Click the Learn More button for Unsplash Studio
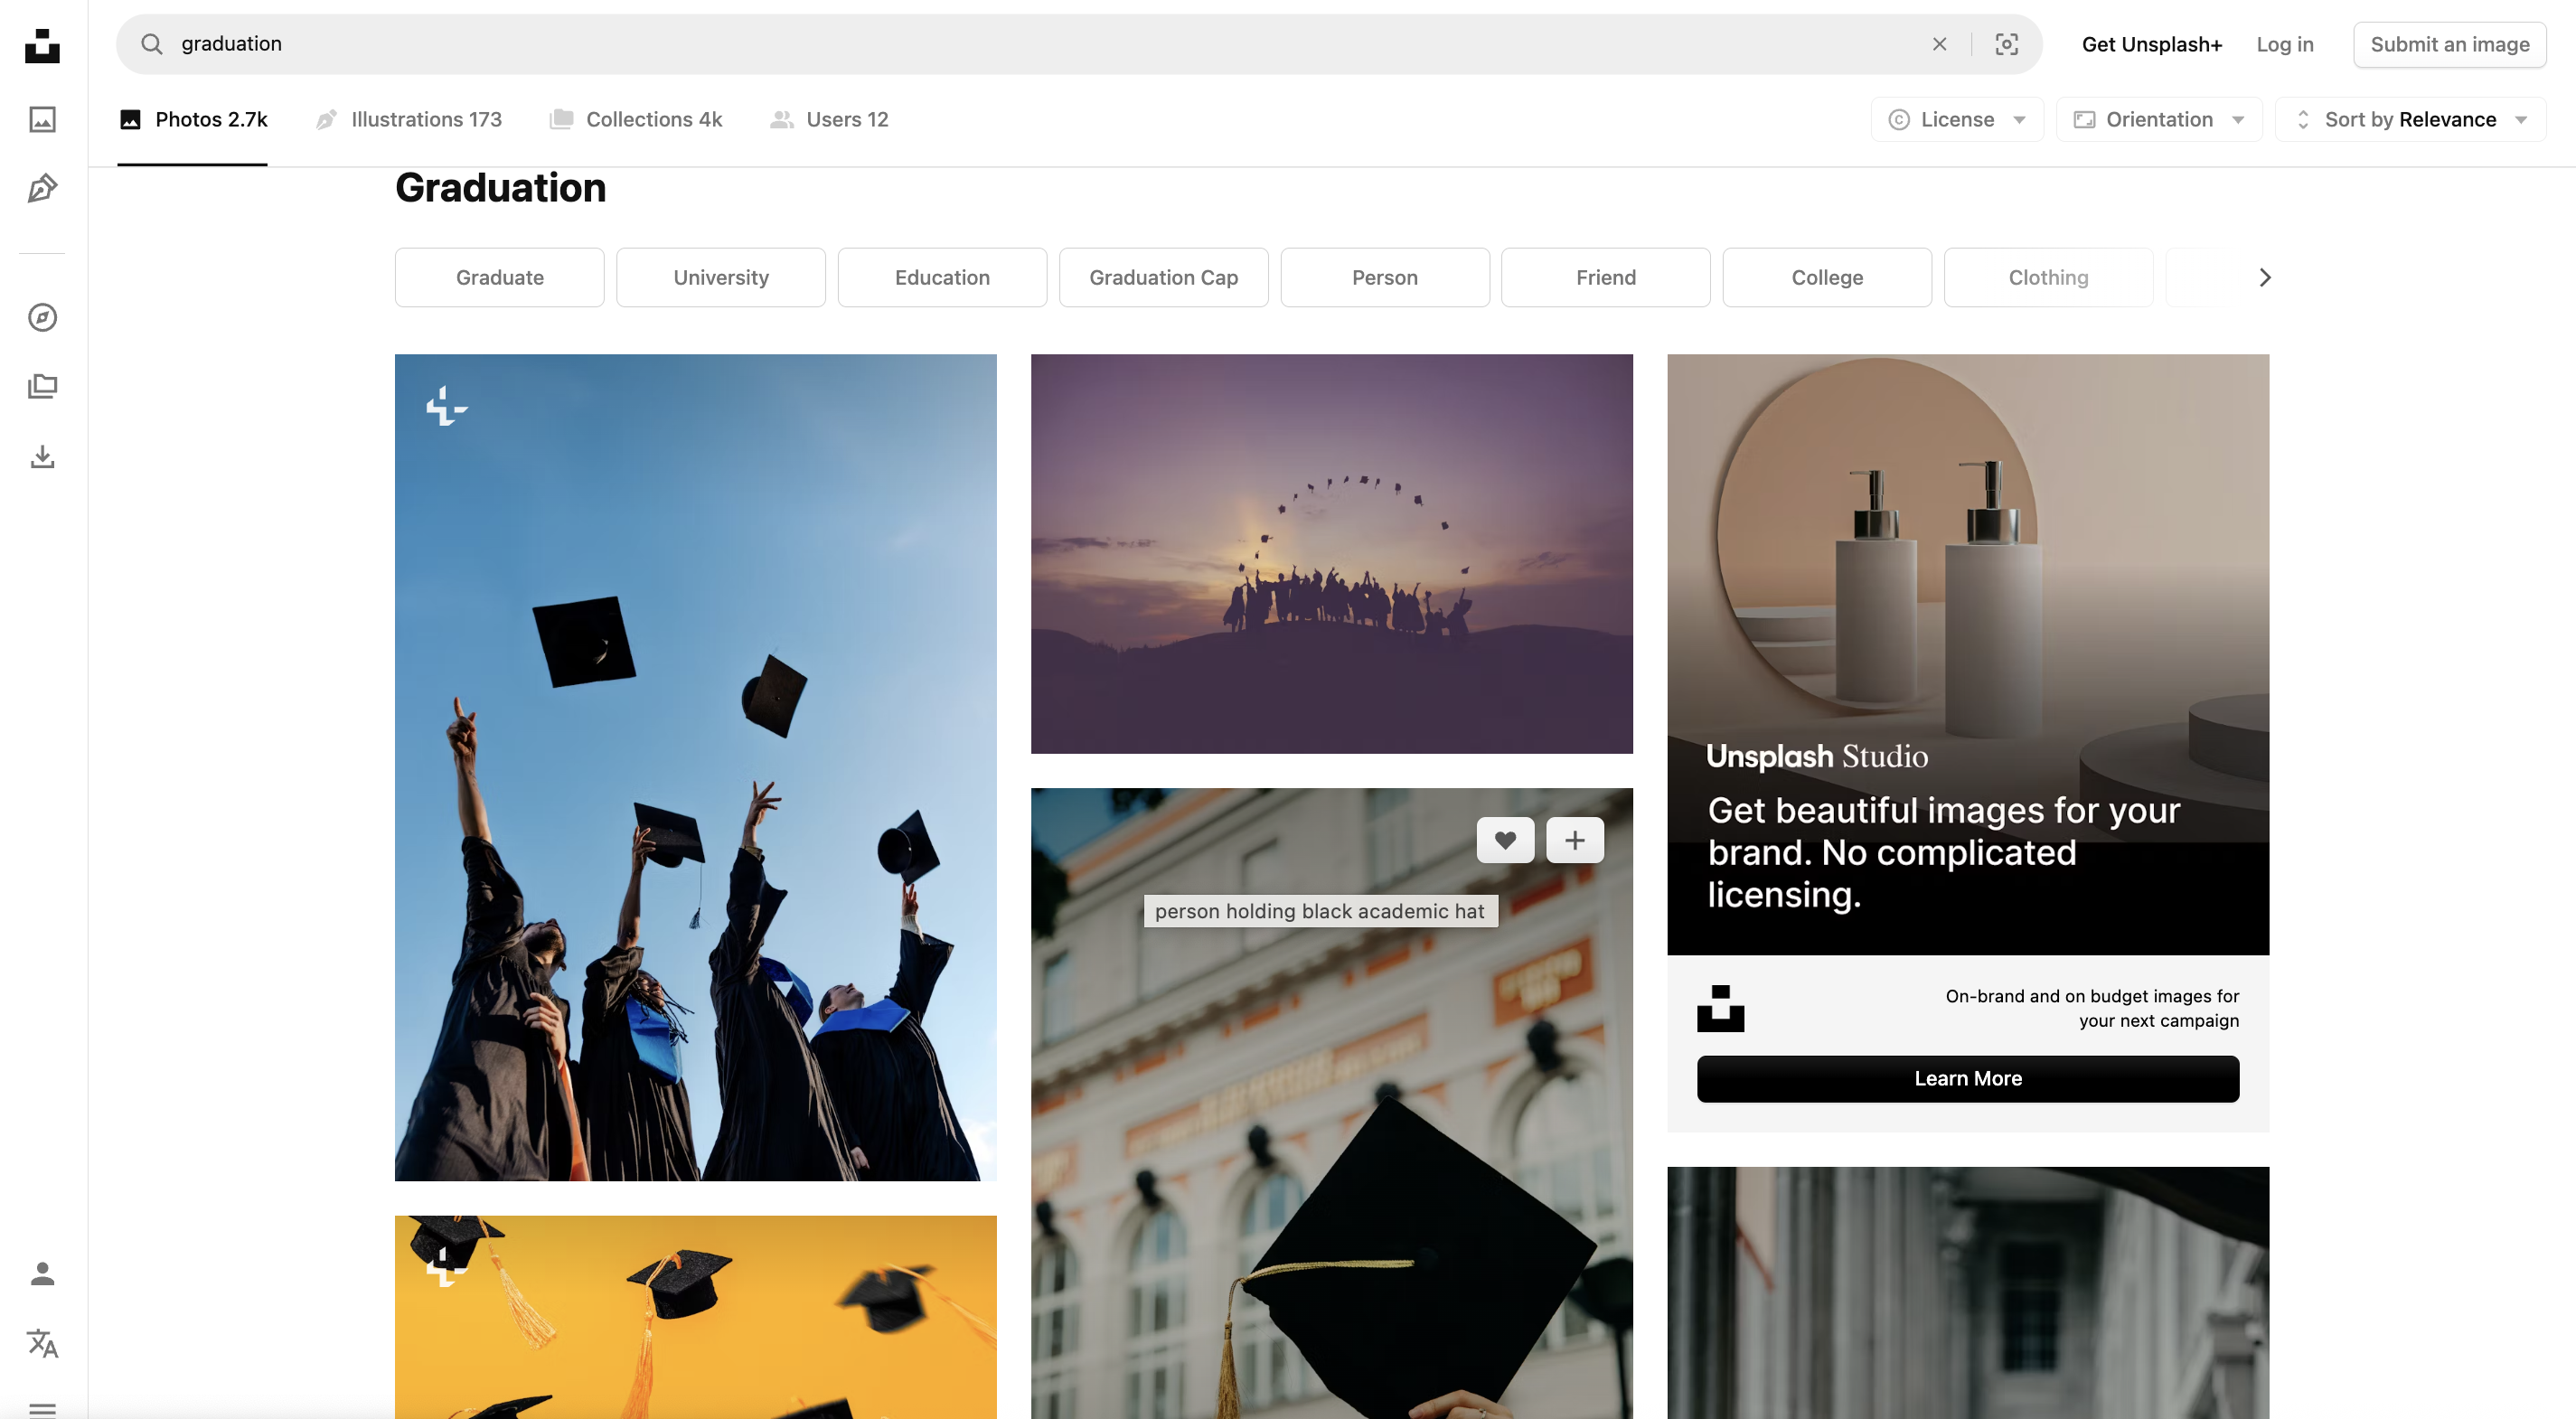The width and height of the screenshot is (2576, 1419). pos(1967,1079)
